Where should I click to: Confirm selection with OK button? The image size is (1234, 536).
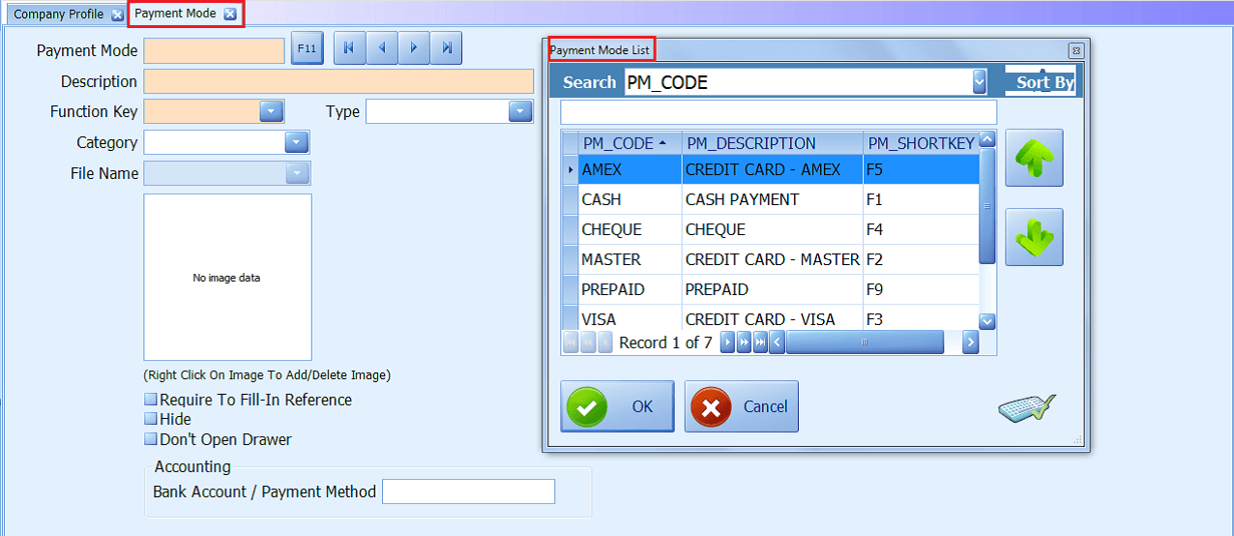[618, 406]
